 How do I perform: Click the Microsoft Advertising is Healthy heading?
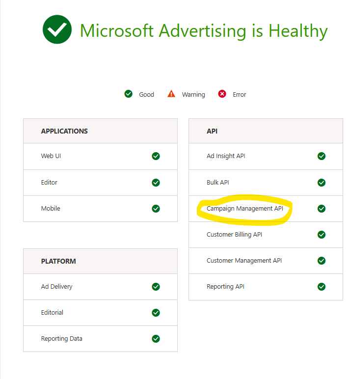click(x=204, y=31)
